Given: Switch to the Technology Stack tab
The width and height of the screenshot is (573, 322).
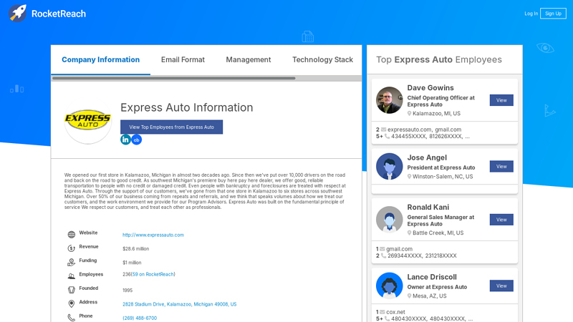Looking at the screenshot, I should point(323,60).
